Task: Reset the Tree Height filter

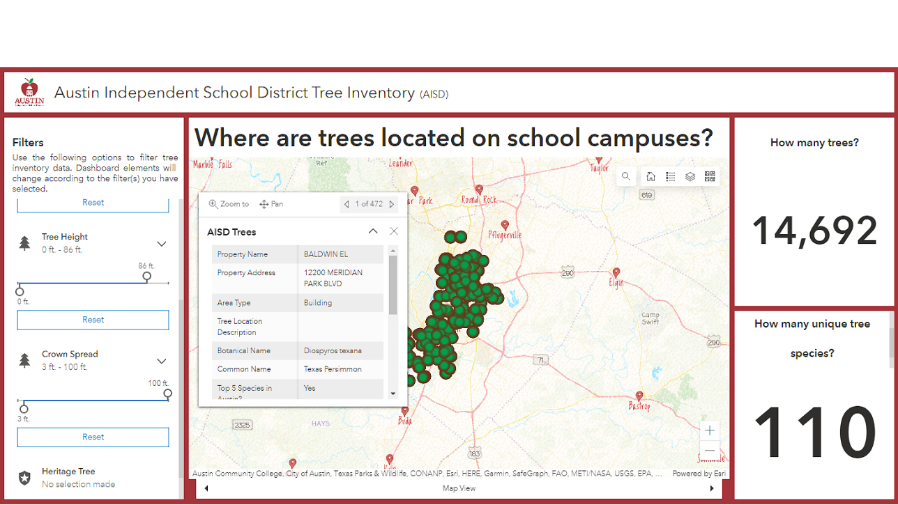Action: (93, 320)
